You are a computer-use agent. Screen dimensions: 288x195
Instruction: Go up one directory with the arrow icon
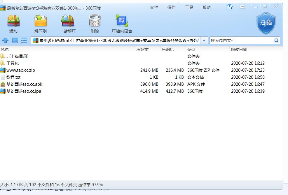5,40
